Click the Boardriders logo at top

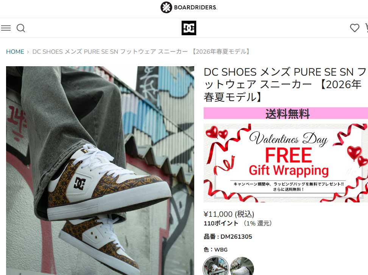189,7
